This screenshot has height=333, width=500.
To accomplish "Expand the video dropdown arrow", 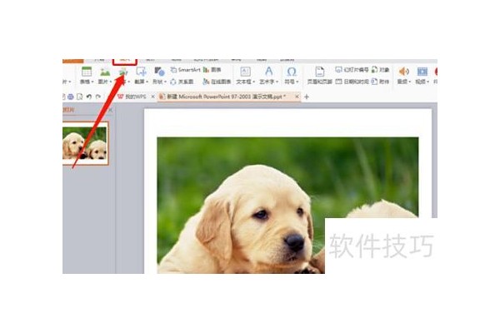I will click(x=428, y=82).
